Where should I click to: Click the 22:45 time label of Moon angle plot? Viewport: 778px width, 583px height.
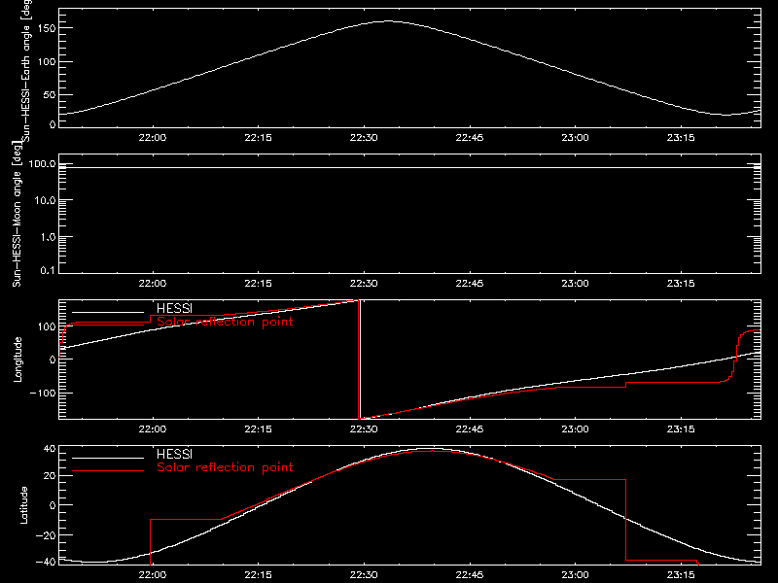[x=470, y=283]
